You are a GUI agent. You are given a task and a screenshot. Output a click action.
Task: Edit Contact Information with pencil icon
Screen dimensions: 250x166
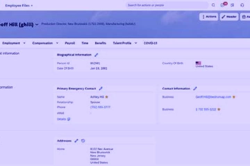pos(195,89)
